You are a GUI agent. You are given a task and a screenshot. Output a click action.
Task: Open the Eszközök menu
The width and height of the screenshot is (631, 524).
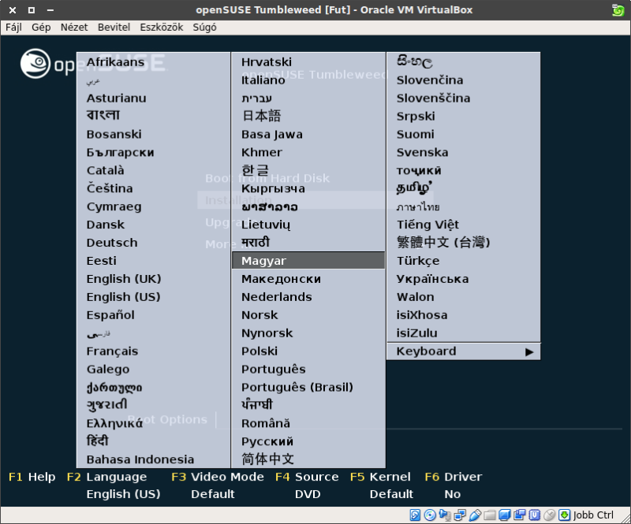click(162, 28)
